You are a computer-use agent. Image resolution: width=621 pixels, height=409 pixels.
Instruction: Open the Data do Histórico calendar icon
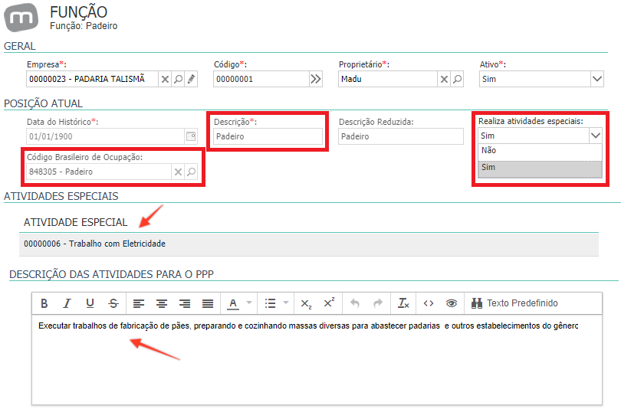point(191,136)
